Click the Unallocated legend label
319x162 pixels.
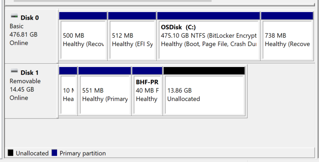point(32,153)
